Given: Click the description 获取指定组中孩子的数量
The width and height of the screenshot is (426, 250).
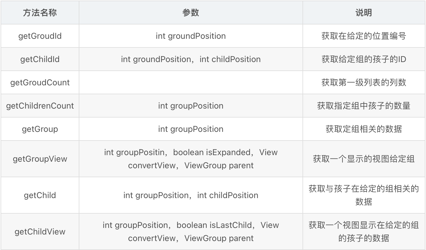Looking at the screenshot, I should (x=364, y=106).
